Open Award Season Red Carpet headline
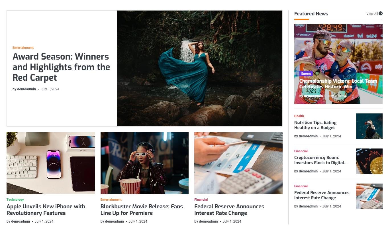This screenshot has height=232, width=390. pyautogui.click(x=61, y=67)
